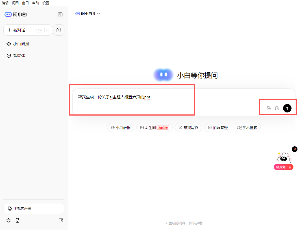Click the robot face icon beside 智能体

click(x=9, y=56)
